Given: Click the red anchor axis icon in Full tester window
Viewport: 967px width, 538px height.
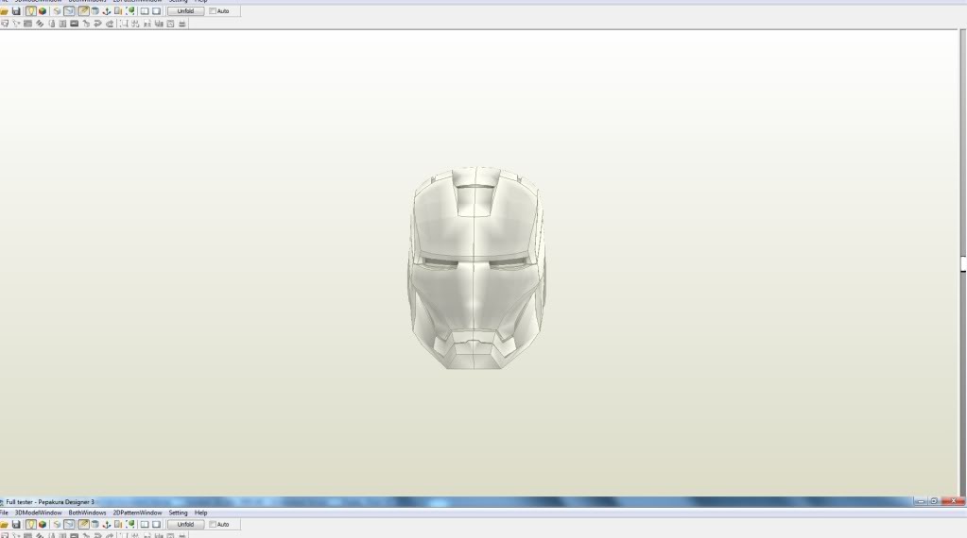Looking at the screenshot, I should pos(107,525).
